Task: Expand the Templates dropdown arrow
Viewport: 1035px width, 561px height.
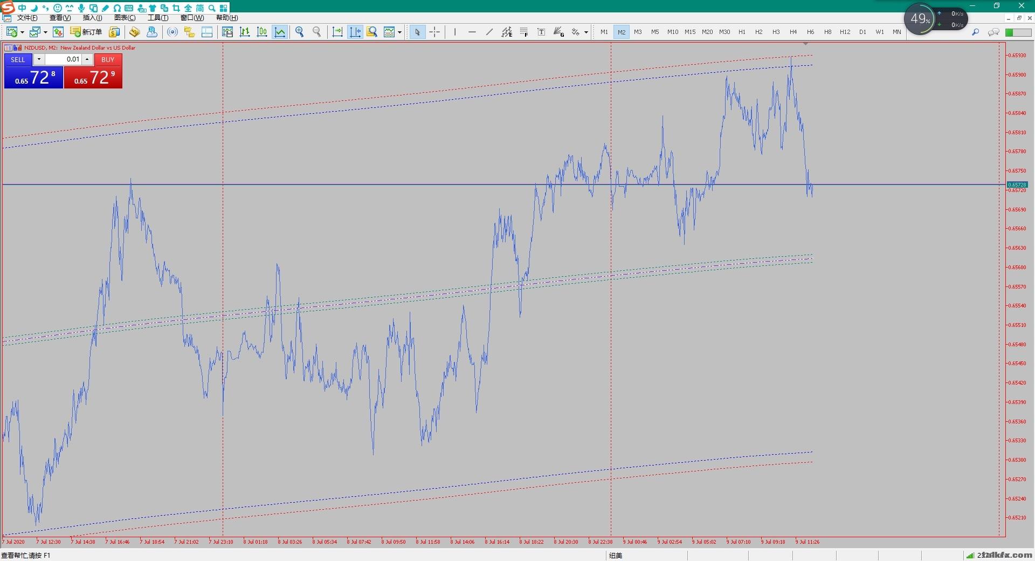Action: 399,32
